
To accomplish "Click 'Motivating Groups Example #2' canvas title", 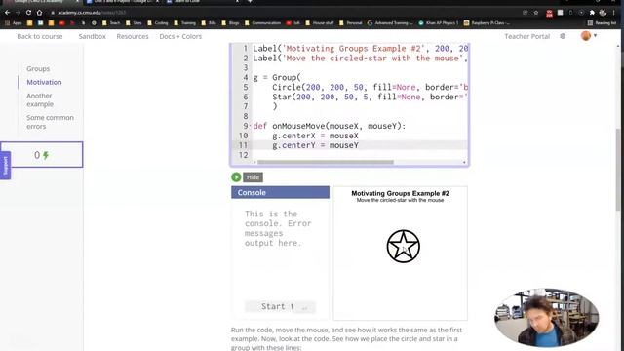I will point(400,193).
